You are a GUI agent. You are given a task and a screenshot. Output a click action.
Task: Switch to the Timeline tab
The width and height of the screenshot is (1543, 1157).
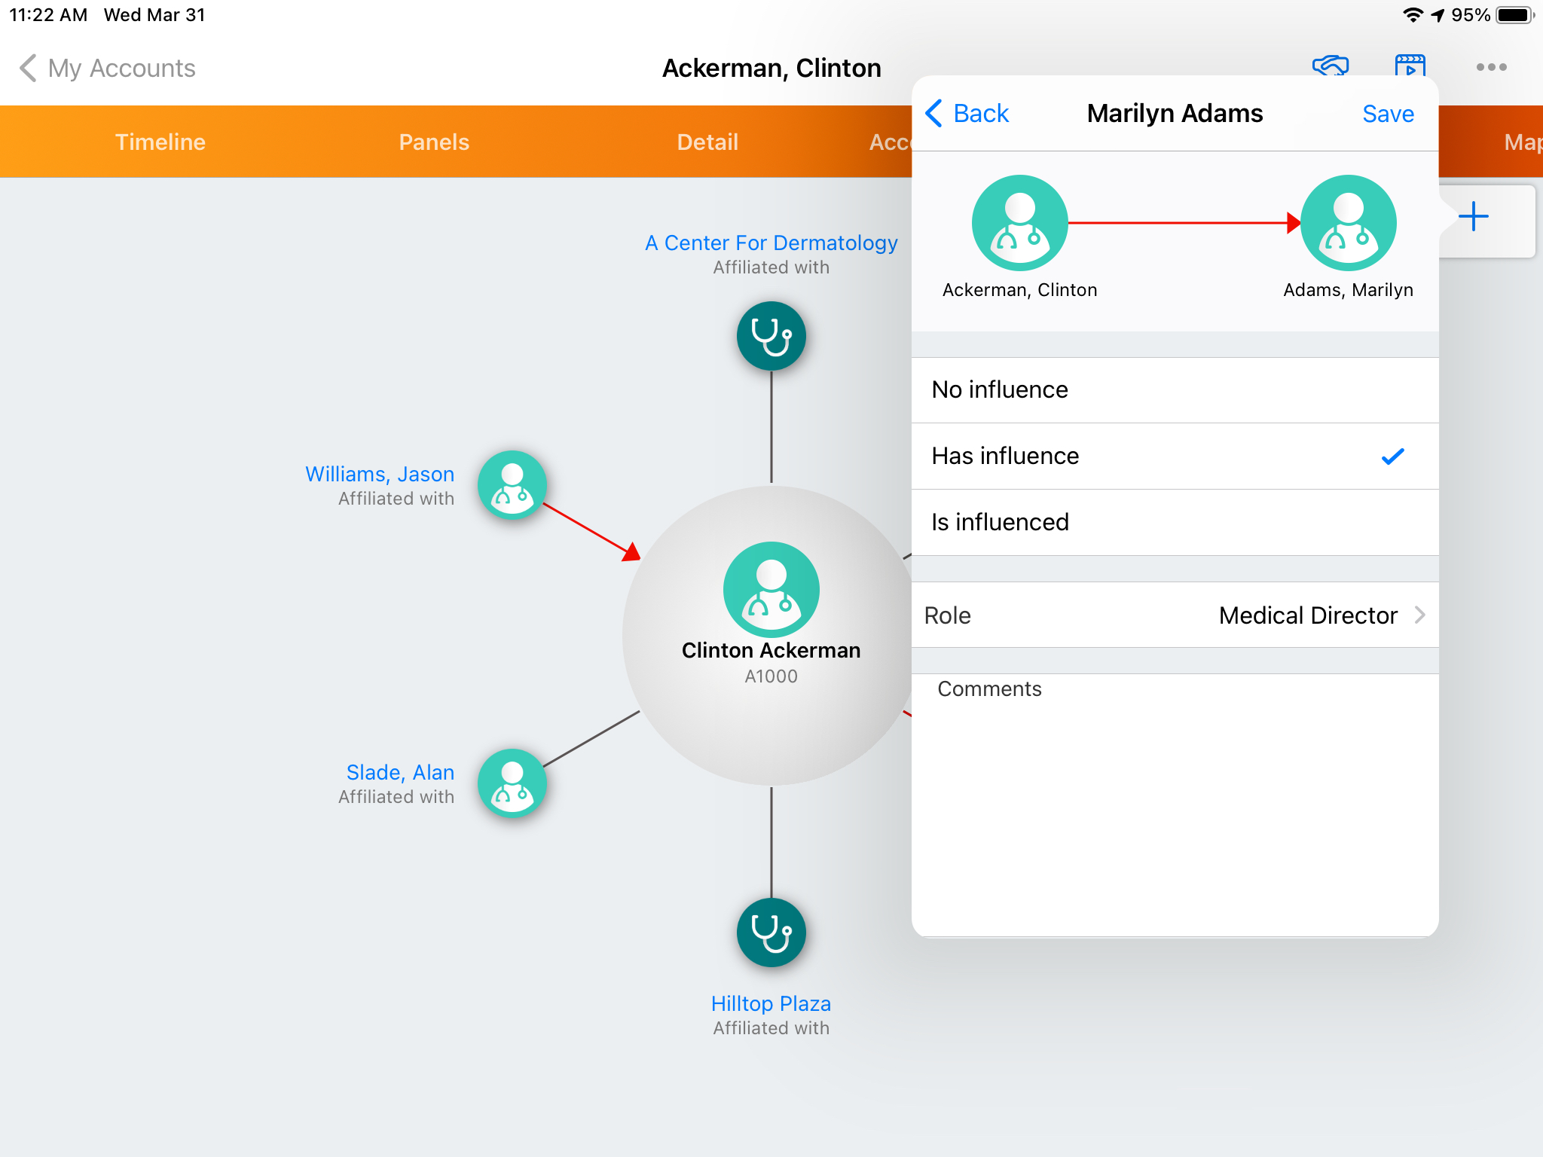click(160, 142)
